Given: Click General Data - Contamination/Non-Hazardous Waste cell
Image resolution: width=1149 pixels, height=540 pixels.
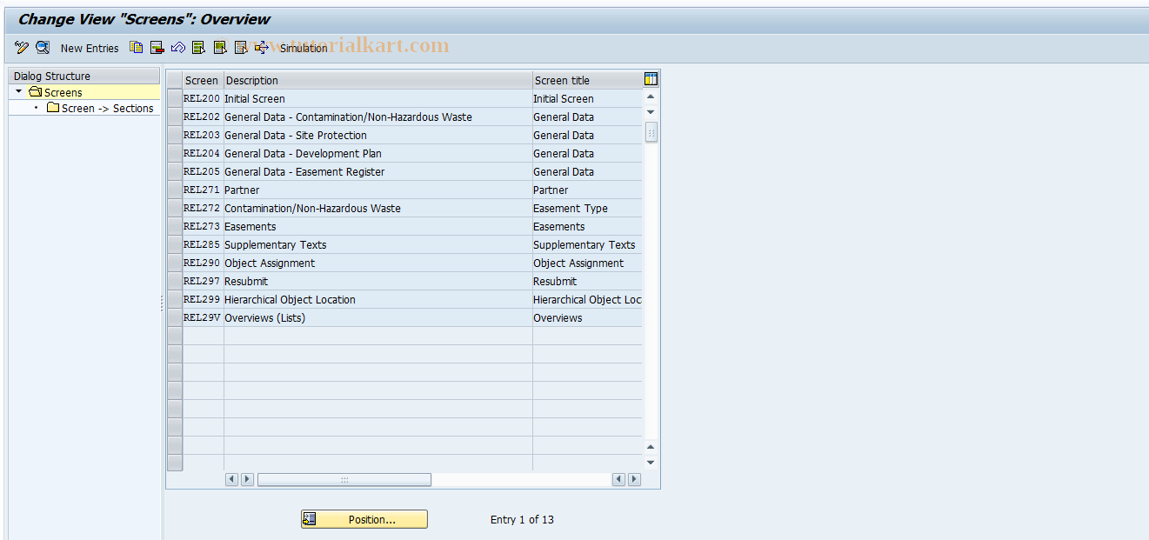Looking at the screenshot, I should [x=377, y=117].
